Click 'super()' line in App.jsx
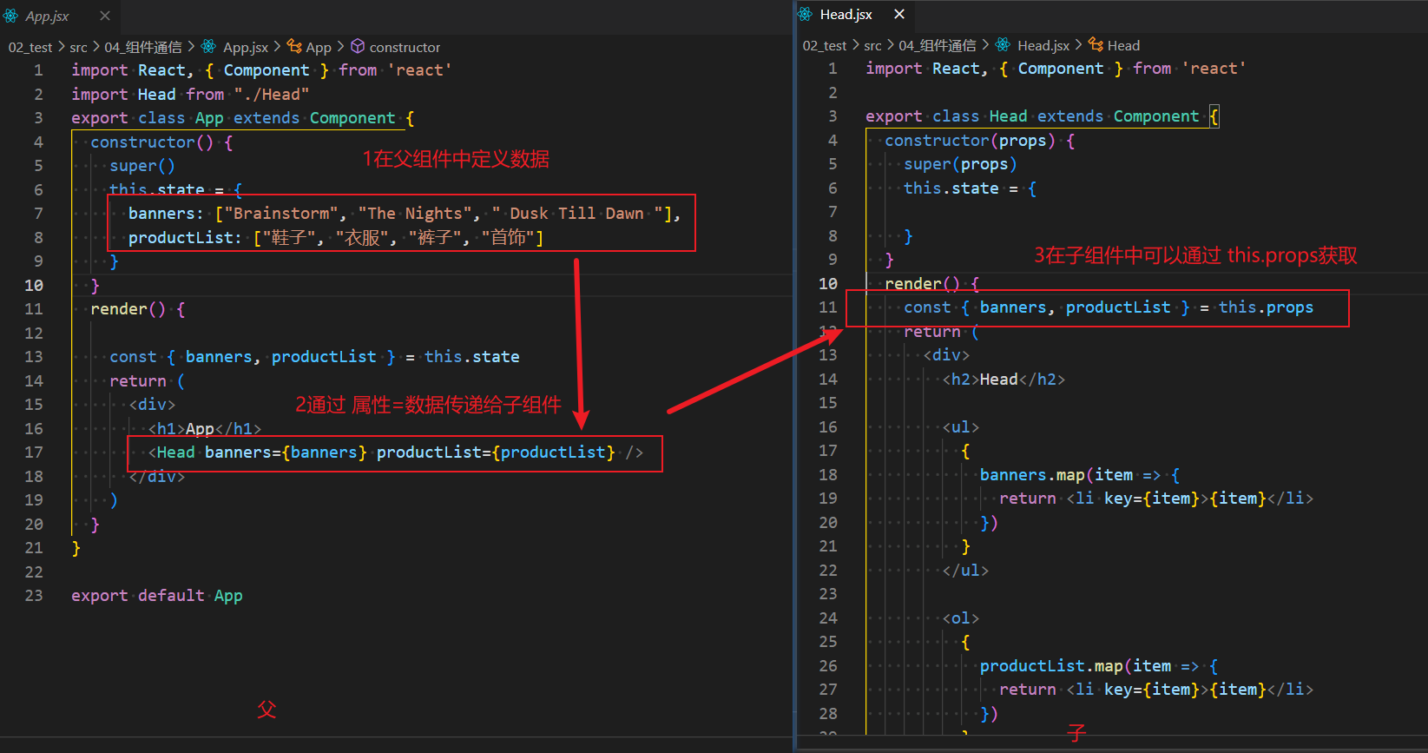Image resolution: width=1428 pixels, height=753 pixels. (142, 165)
